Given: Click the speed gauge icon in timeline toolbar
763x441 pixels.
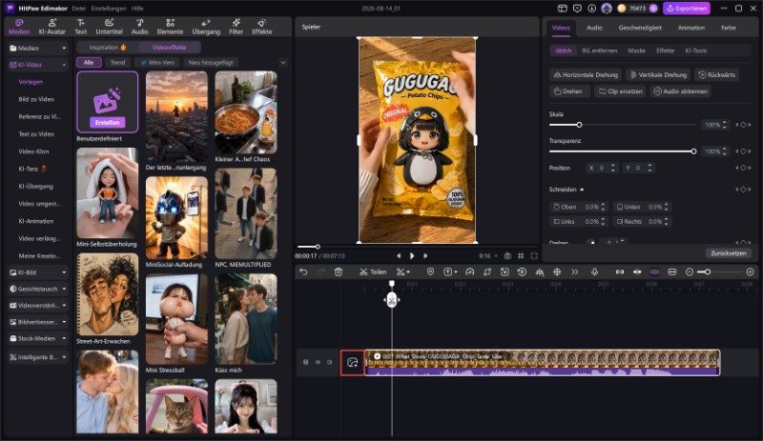Looking at the screenshot, I should pyautogui.click(x=469, y=271).
